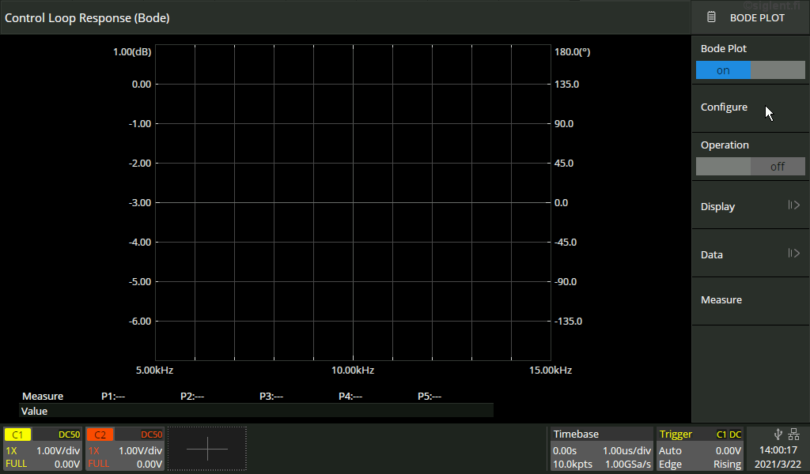Image resolution: width=810 pixels, height=474 pixels.
Task: Click the 15.00kHz stop frequency label
Action: click(551, 370)
